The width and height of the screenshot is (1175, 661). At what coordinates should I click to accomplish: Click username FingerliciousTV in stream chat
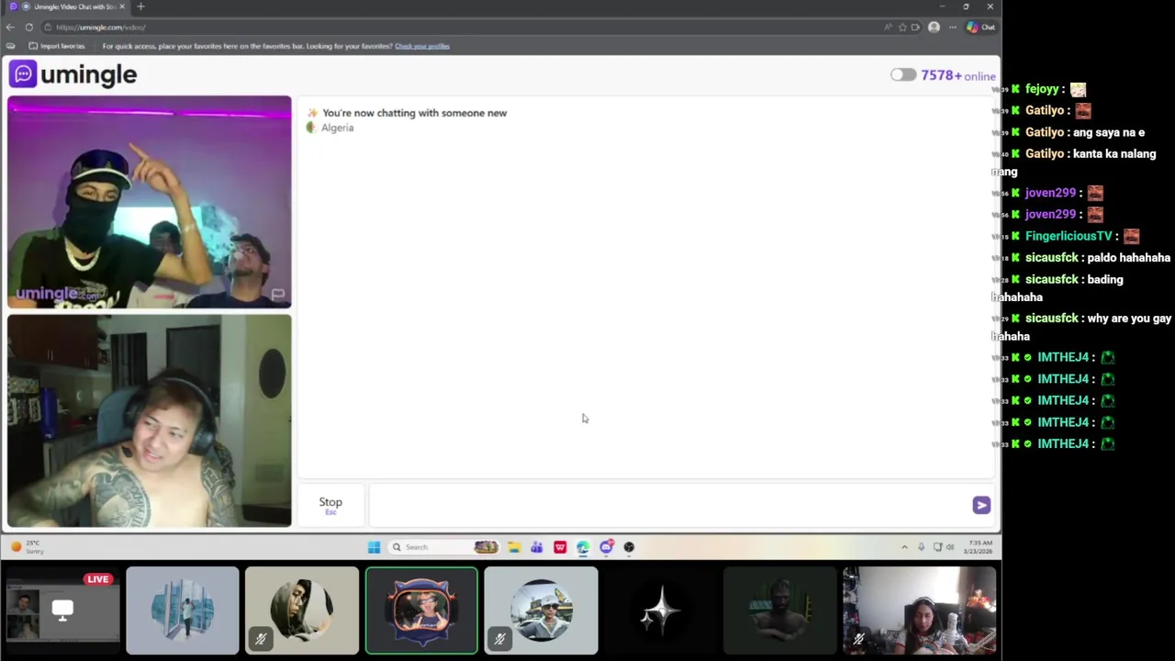(x=1069, y=236)
